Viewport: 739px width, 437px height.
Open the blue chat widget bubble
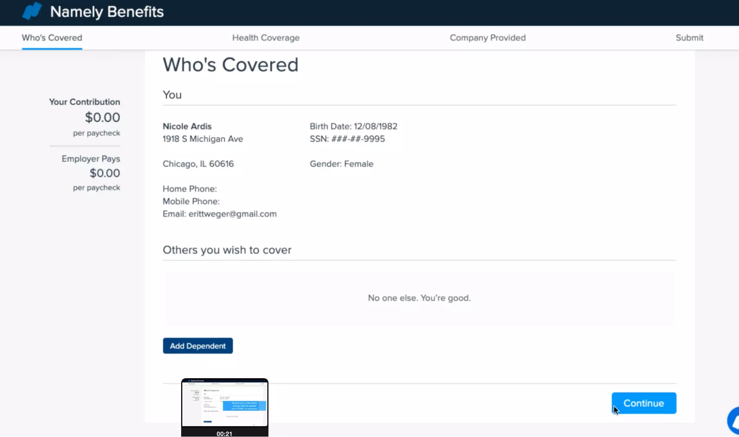coord(733,420)
